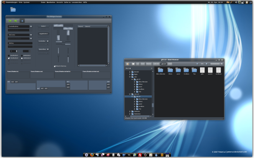Image resolution: width=254 pixels, height=158 pixels.
Task: Close the side pane with its X icon
Action: (152, 68)
